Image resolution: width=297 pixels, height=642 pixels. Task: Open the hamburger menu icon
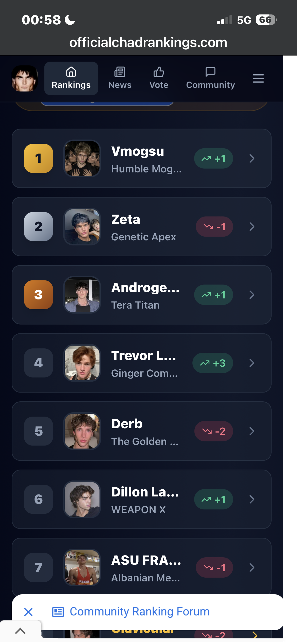coord(258,78)
